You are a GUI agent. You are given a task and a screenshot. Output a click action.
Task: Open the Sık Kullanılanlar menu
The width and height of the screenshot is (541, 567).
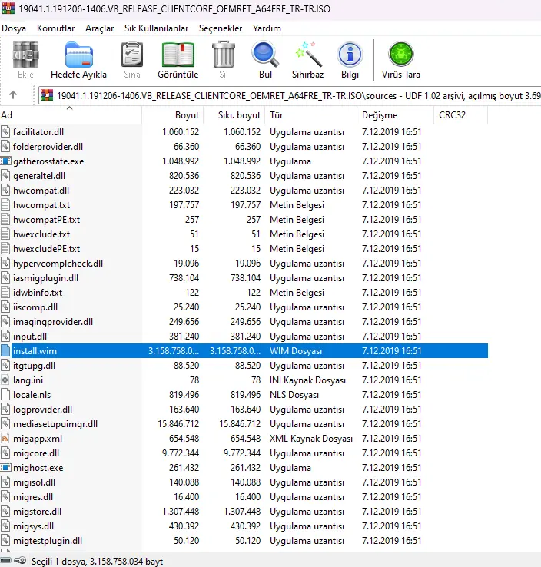[x=156, y=28]
